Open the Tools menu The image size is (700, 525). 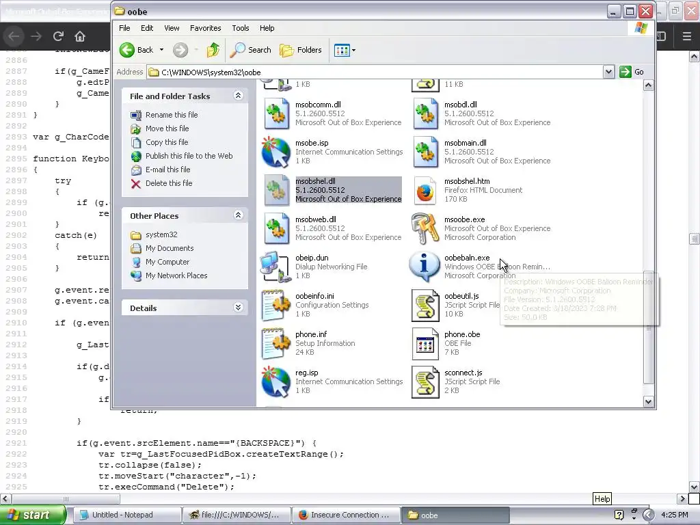[x=240, y=28]
